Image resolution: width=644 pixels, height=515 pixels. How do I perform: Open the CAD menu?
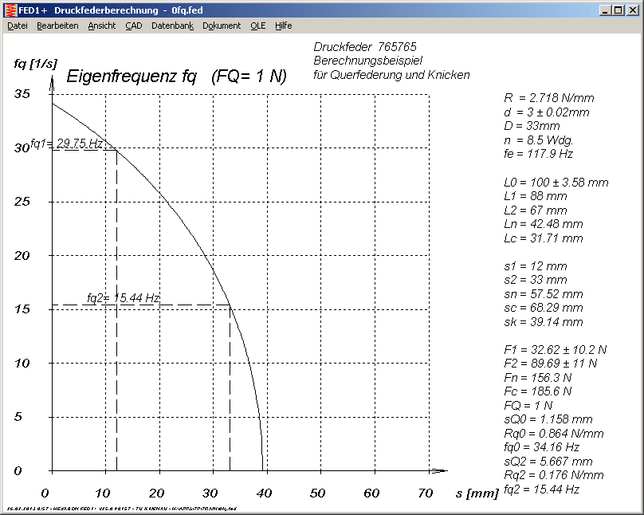(x=134, y=26)
